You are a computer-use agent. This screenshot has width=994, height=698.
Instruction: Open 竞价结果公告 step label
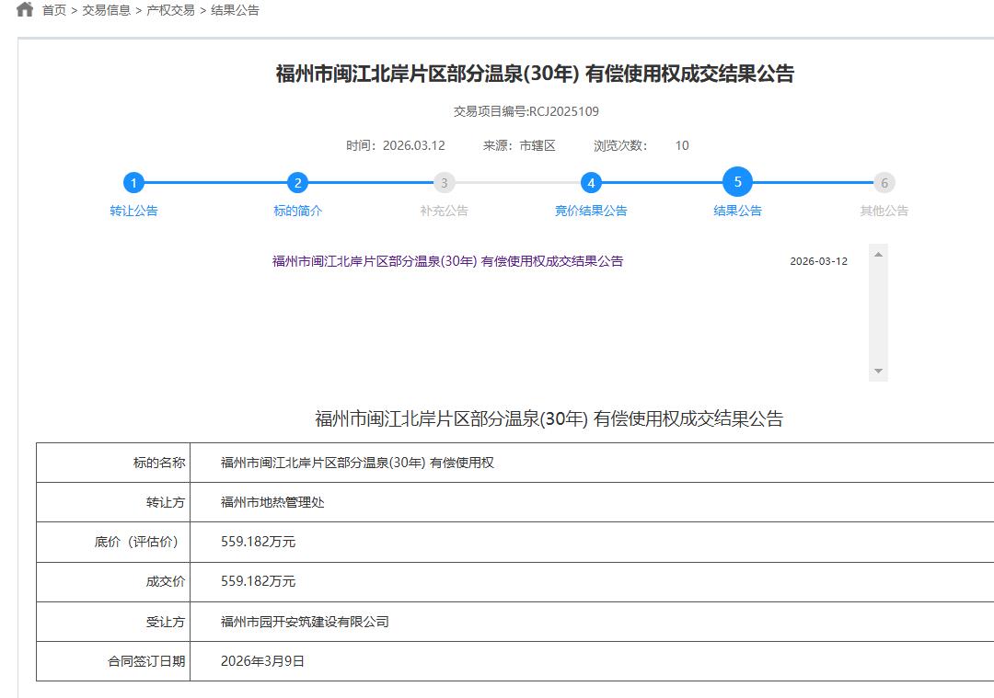(x=591, y=211)
